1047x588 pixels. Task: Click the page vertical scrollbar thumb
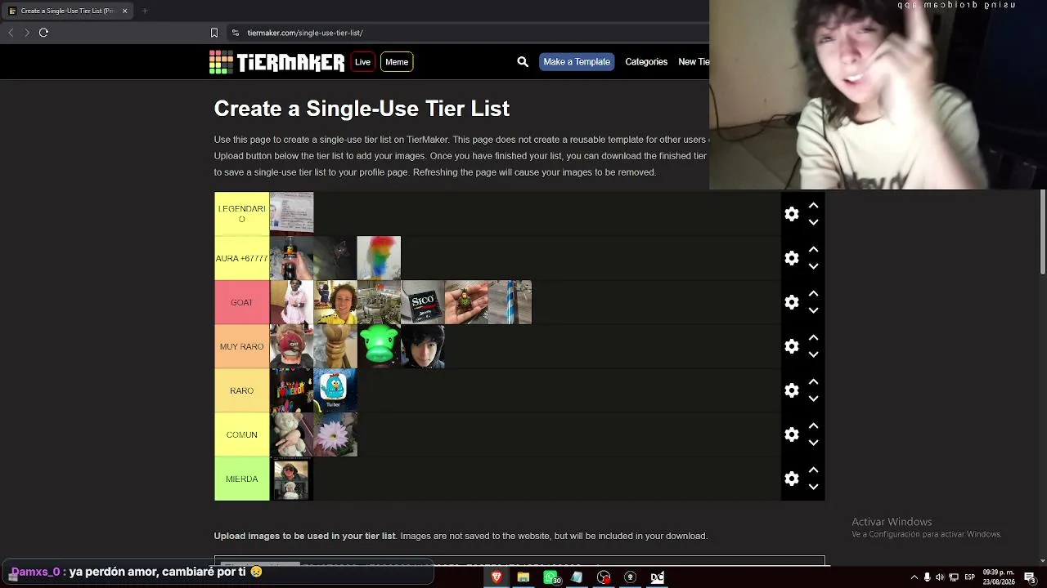[x=1043, y=232]
